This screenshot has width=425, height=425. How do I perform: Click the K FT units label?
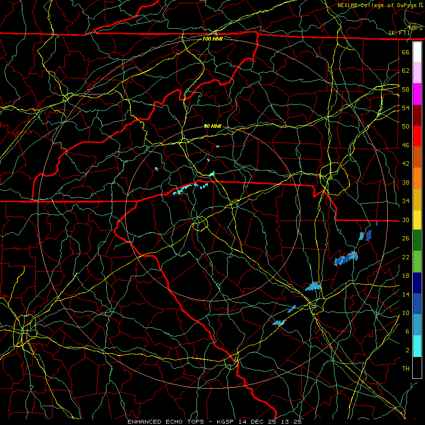[x=399, y=33]
